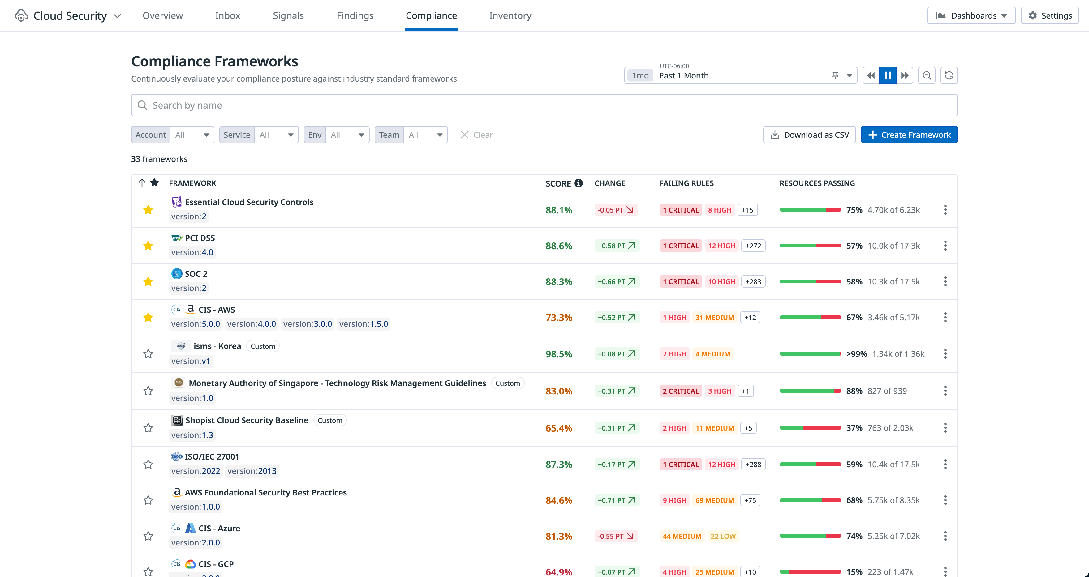Go to the Inventory tab

click(x=510, y=16)
